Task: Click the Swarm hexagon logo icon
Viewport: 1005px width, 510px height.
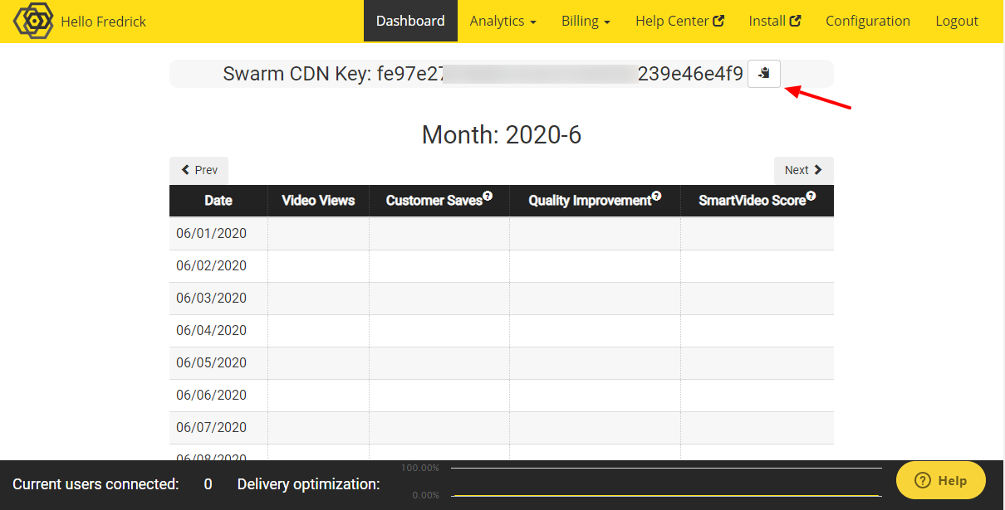Action: coord(33,21)
